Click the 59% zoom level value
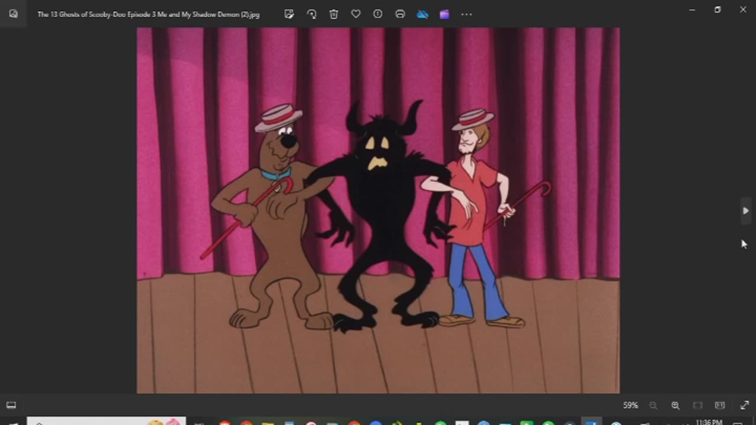Viewport: 756px width, 425px height. click(x=630, y=406)
